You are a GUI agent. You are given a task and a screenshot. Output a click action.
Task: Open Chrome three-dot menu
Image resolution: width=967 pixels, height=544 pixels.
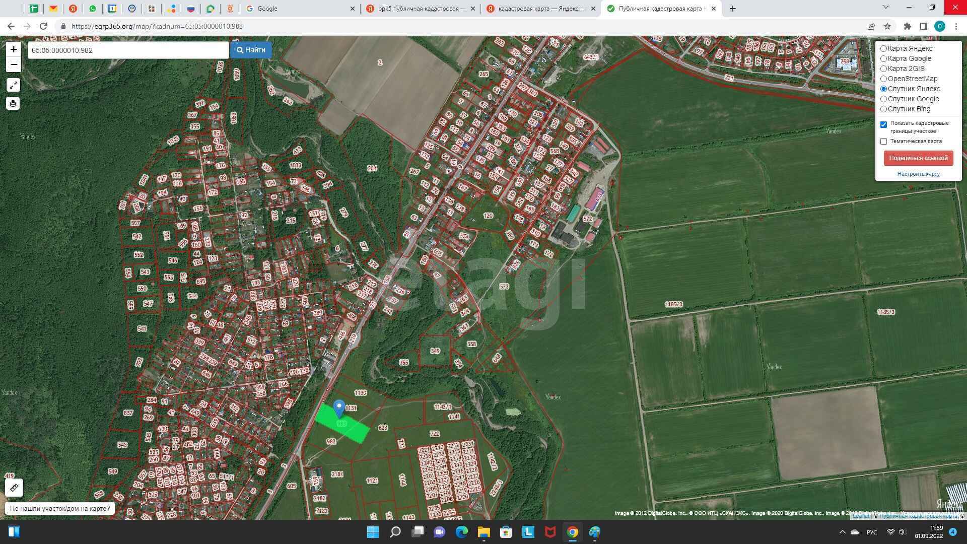tap(956, 26)
